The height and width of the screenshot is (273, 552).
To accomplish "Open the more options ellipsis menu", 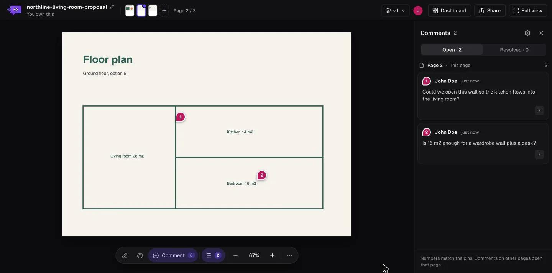I will [x=289, y=255].
